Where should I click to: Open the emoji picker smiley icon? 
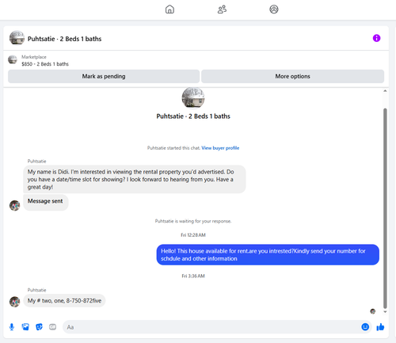(365, 327)
